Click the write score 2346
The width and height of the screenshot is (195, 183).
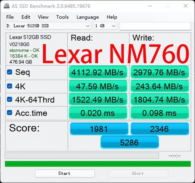[160, 129]
